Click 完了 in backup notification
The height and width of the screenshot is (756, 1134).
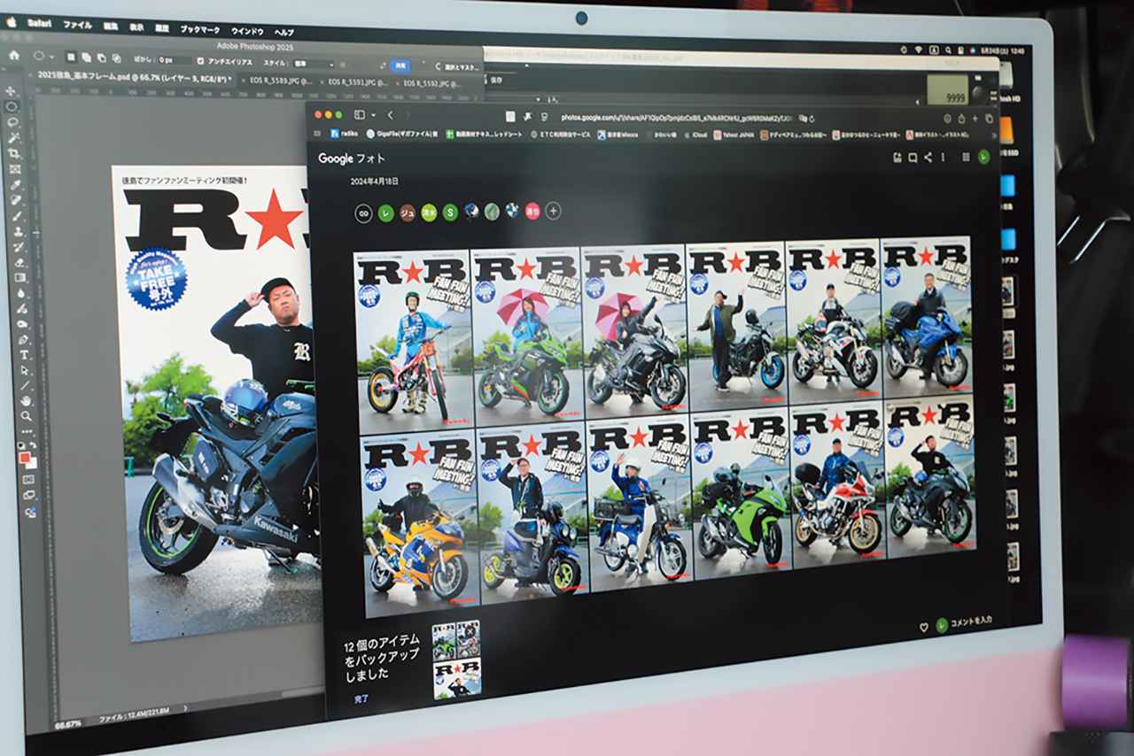click(361, 698)
